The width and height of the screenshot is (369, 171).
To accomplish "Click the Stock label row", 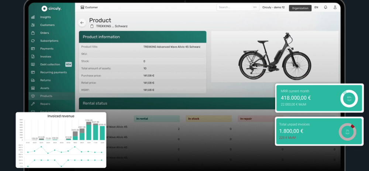I will 142,61.
